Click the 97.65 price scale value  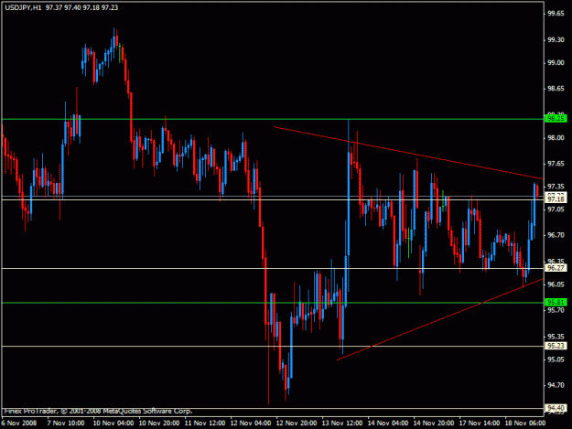click(x=556, y=165)
